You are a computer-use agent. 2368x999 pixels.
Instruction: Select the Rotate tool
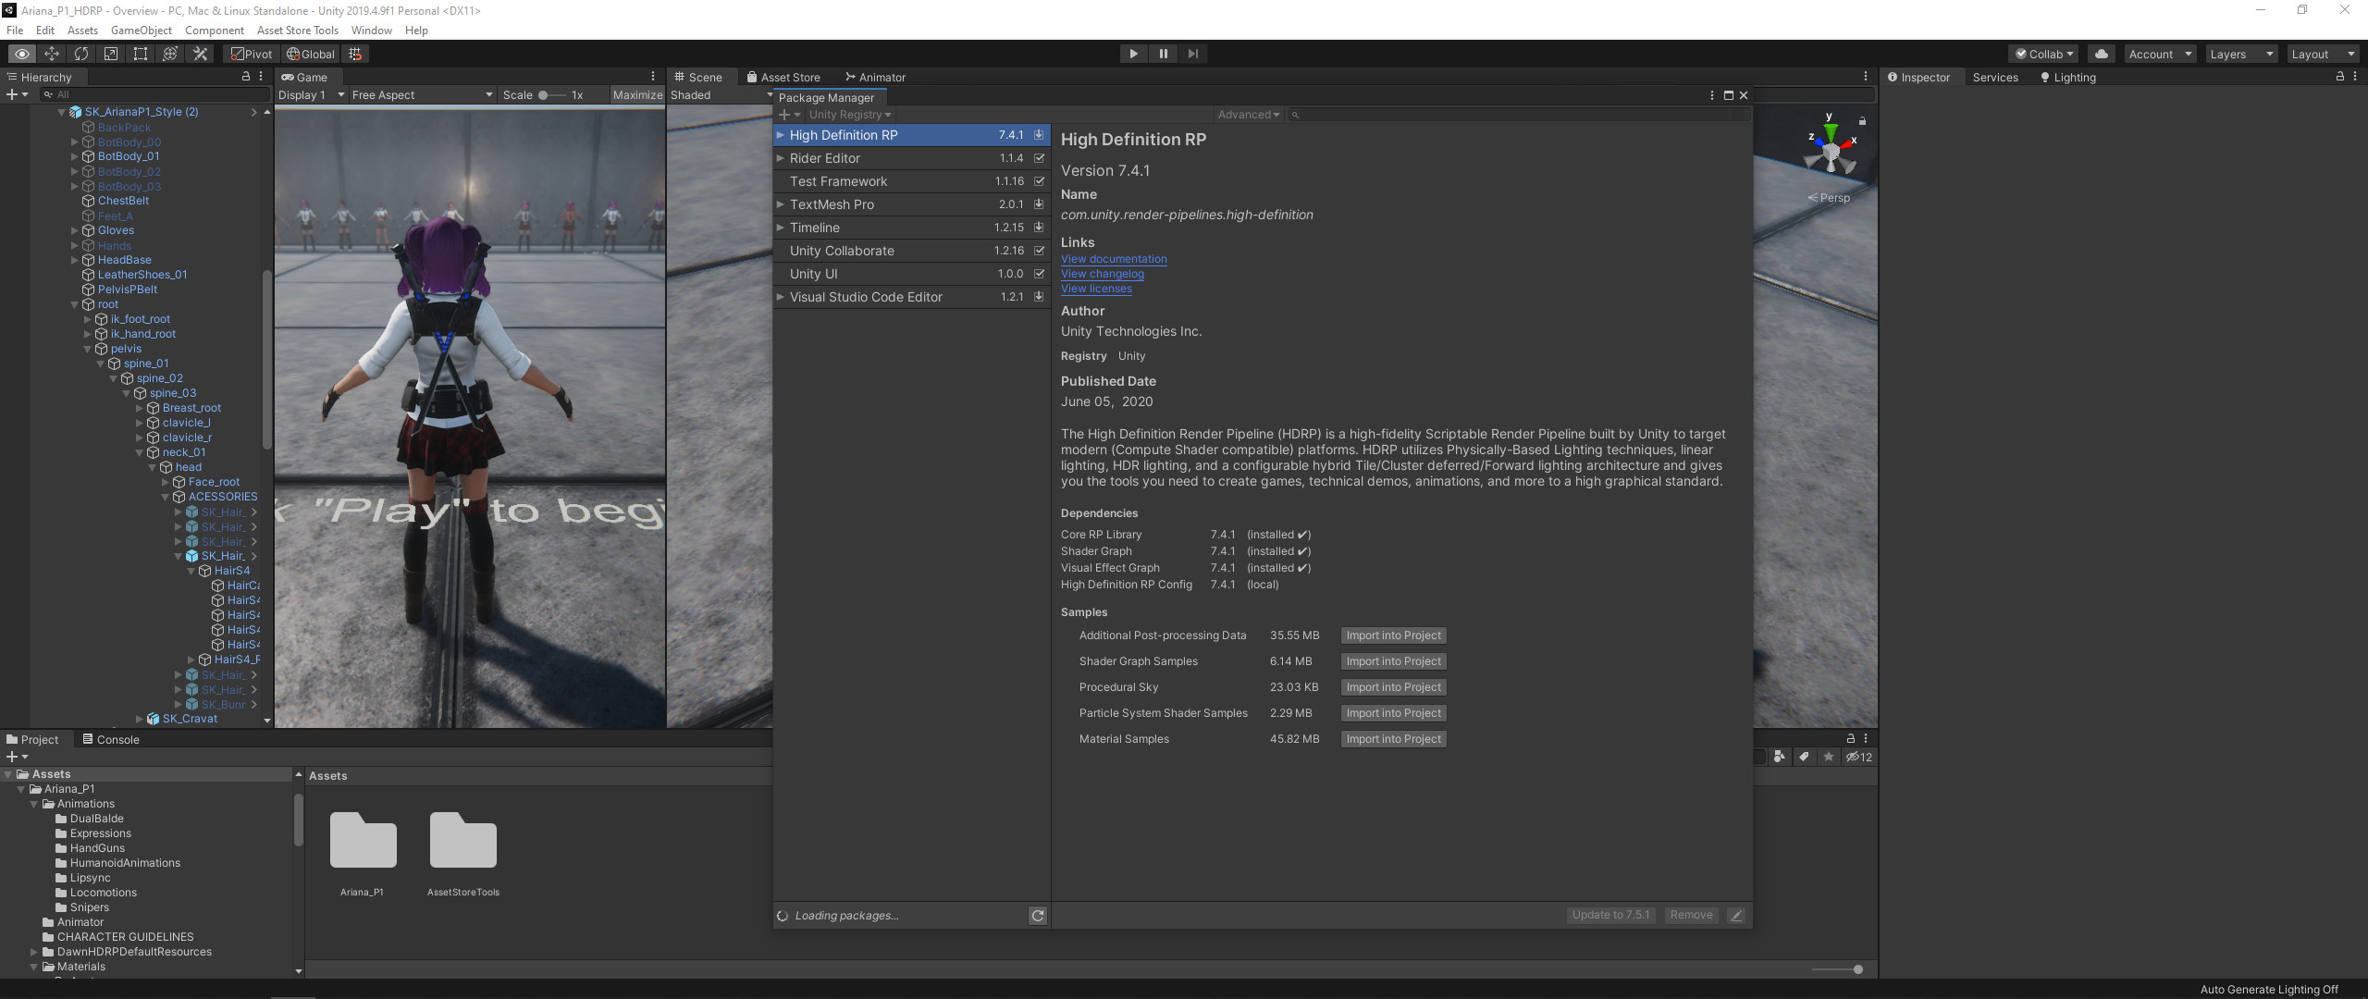(x=81, y=54)
